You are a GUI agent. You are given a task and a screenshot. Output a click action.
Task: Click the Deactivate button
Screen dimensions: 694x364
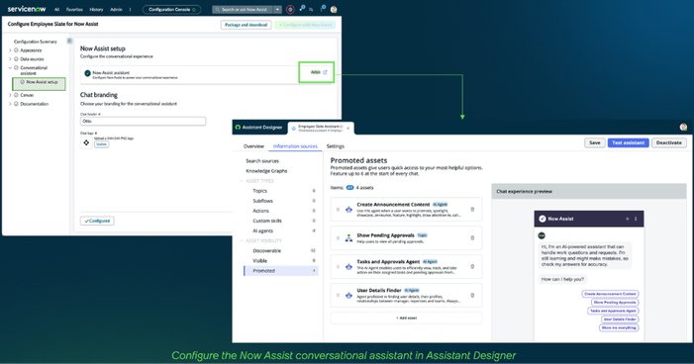pos(669,142)
